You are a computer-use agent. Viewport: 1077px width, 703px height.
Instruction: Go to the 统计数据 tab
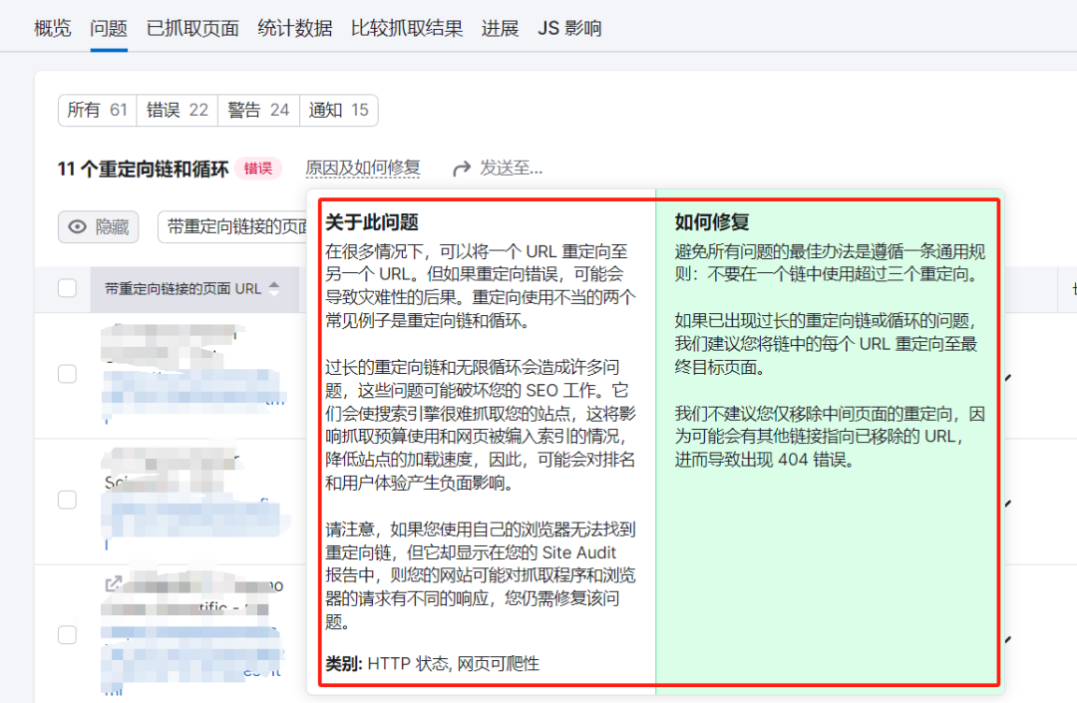pyautogui.click(x=295, y=28)
